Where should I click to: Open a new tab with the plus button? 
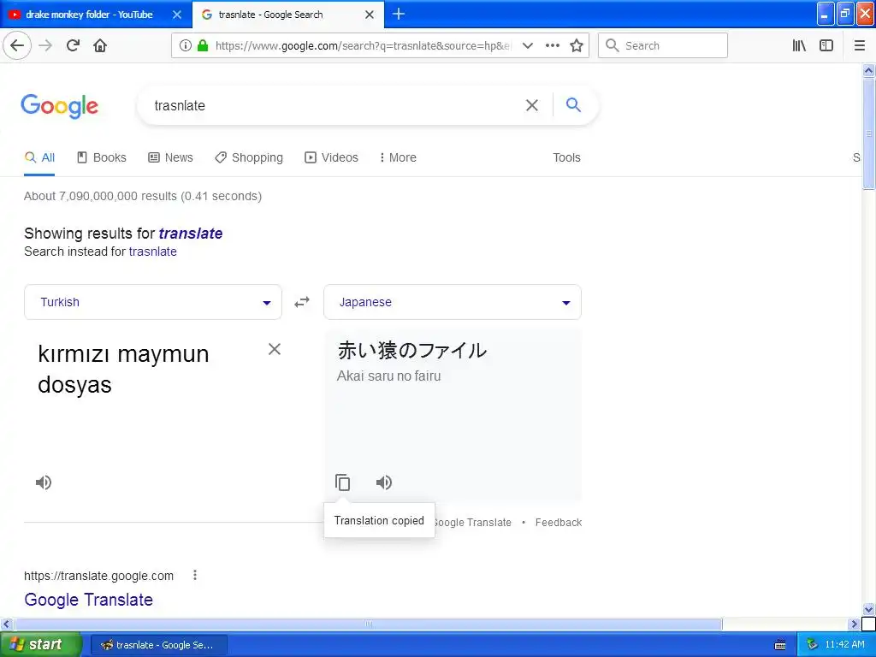[399, 14]
